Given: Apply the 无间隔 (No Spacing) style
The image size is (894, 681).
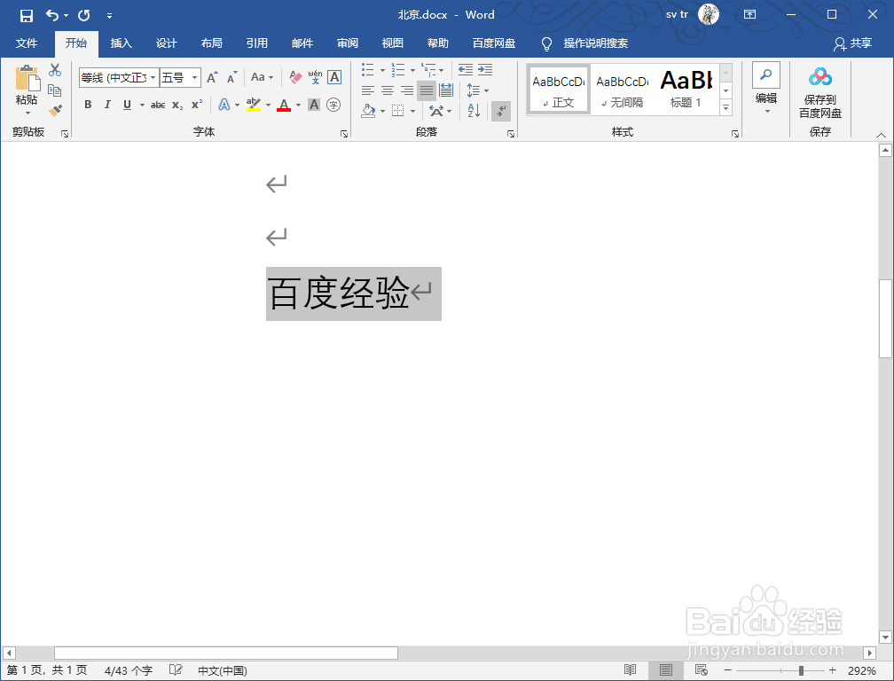Looking at the screenshot, I should (622, 90).
